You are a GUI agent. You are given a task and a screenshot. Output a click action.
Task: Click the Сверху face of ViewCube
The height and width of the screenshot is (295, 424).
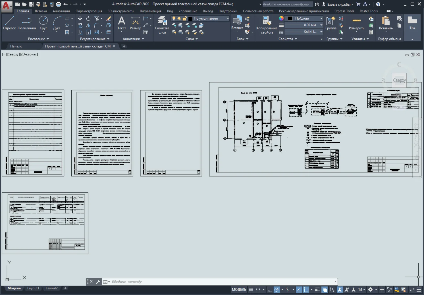pyautogui.click(x=399, y=80)
